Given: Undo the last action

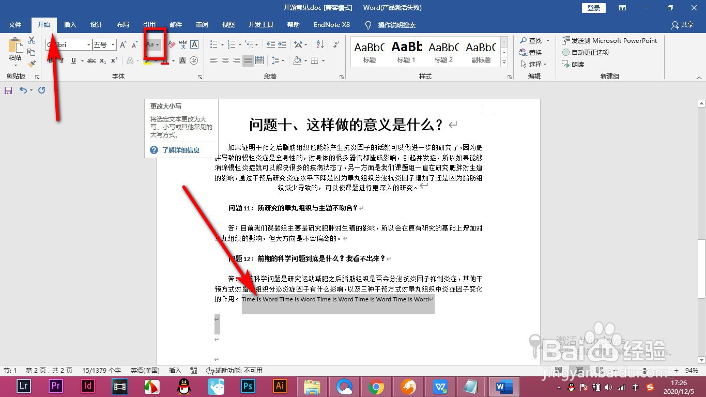Looking at the screenshot, I should (23, 90).
